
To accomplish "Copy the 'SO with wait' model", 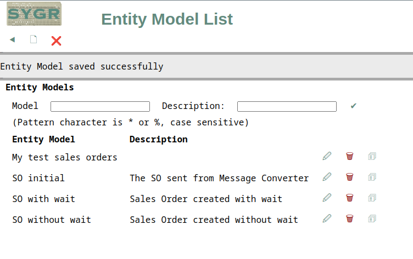I will [372, 198].
